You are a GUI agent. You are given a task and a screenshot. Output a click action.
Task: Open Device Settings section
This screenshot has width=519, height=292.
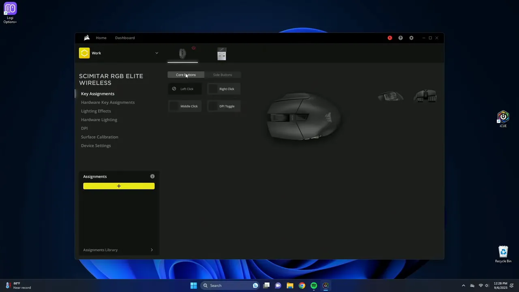[96, 146]
